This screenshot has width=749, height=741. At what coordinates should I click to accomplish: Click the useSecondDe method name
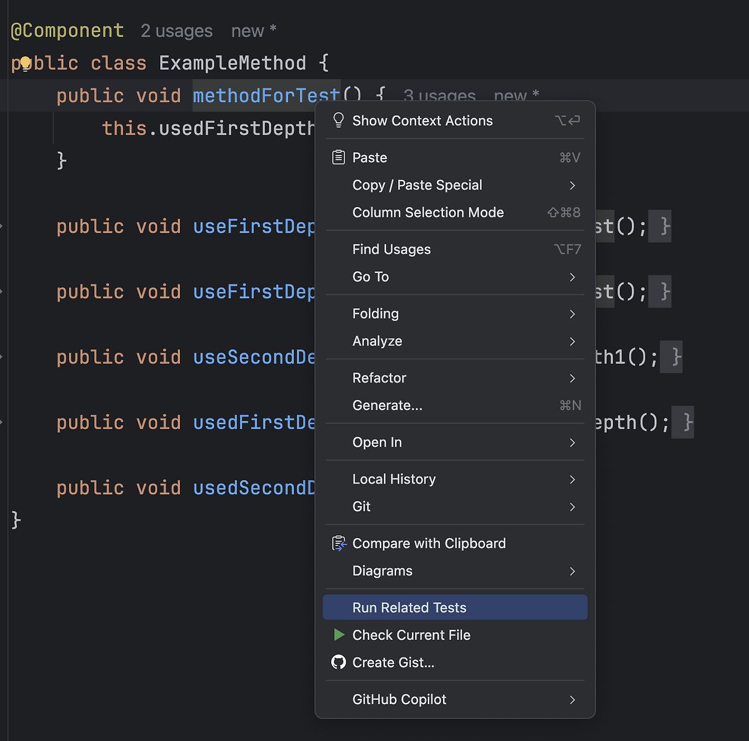254,357
